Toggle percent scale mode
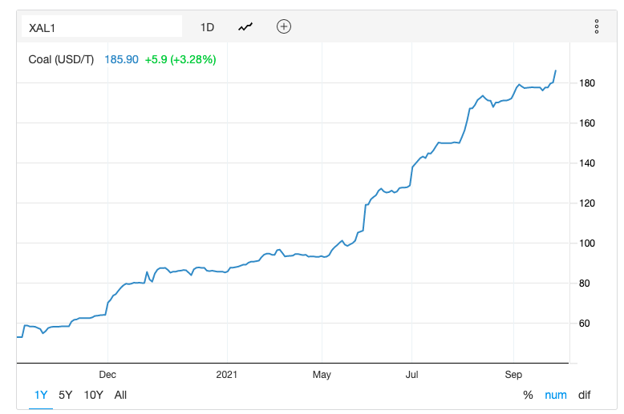This screenshot has width=624, height=414. 528,395
